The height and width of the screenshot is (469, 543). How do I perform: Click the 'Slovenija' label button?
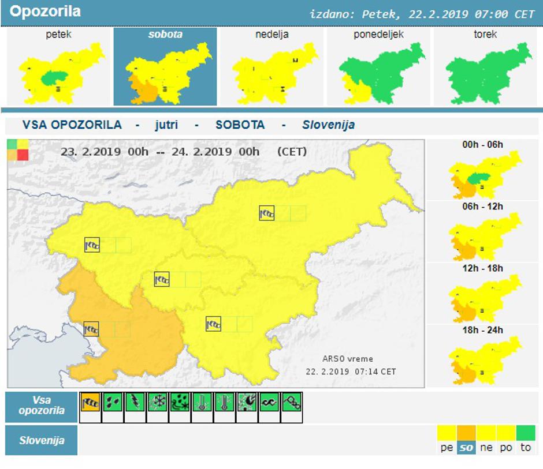point(40,440)
